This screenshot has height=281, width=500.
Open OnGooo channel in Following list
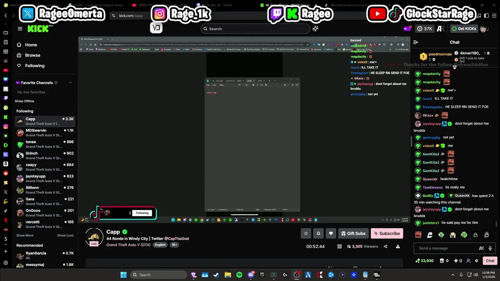click(45, 213)
